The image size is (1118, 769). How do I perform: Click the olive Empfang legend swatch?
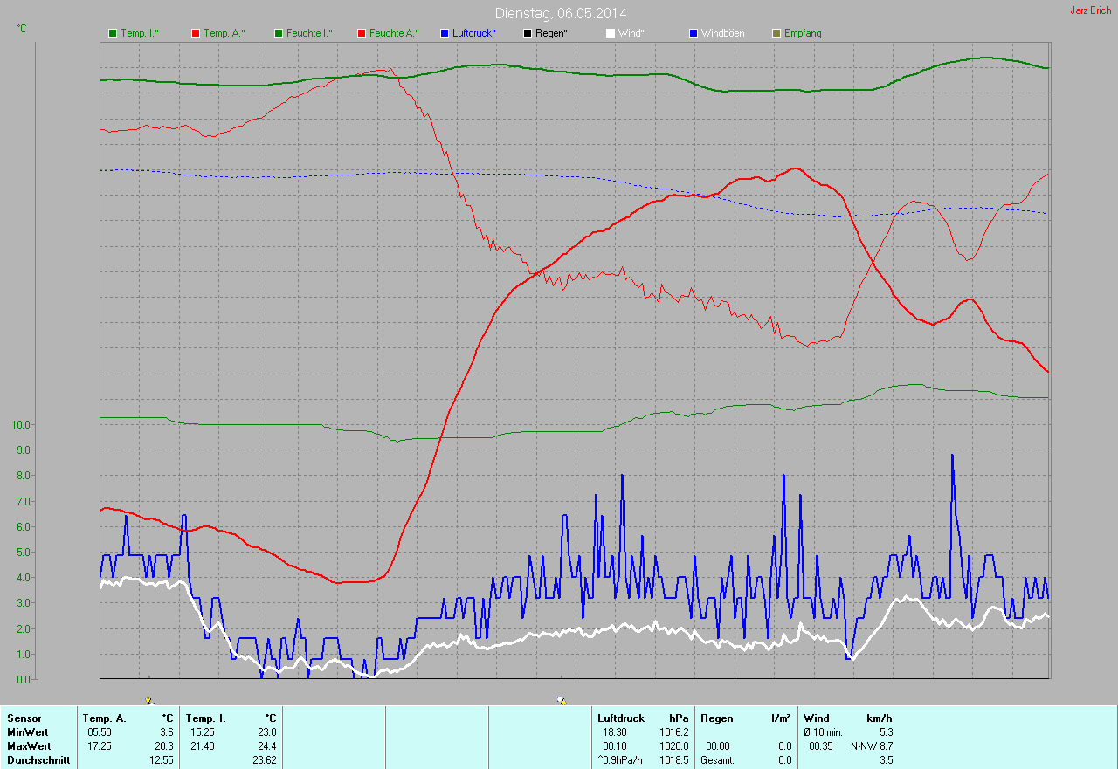(776, 33)
